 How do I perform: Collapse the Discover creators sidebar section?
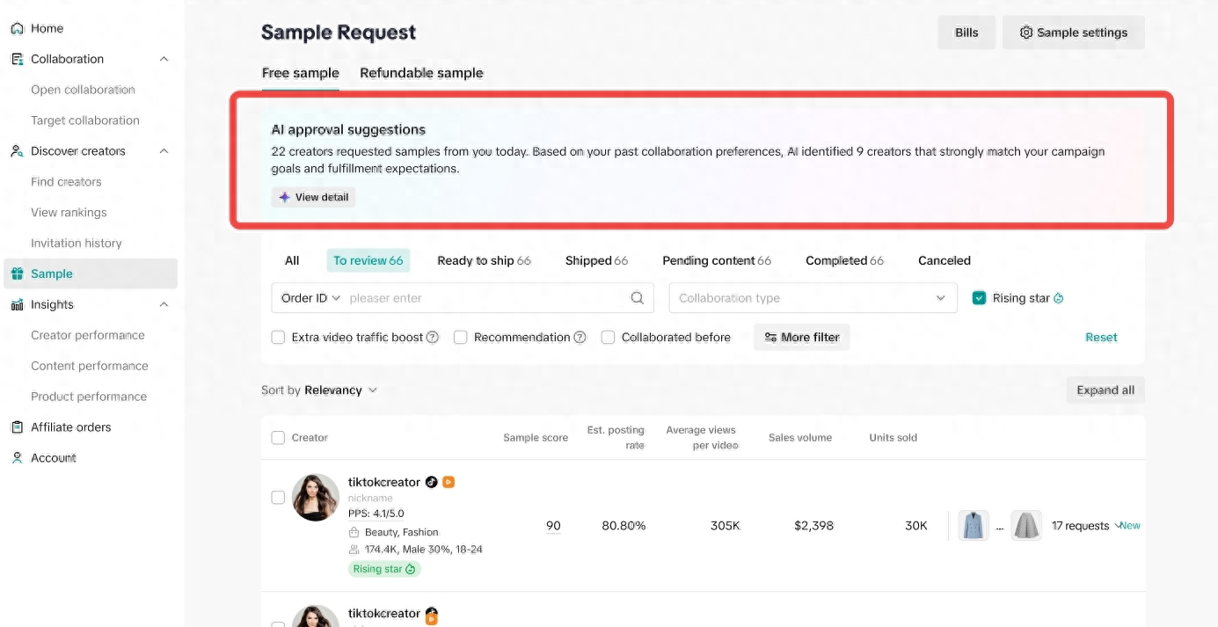(x=164, y=151)
